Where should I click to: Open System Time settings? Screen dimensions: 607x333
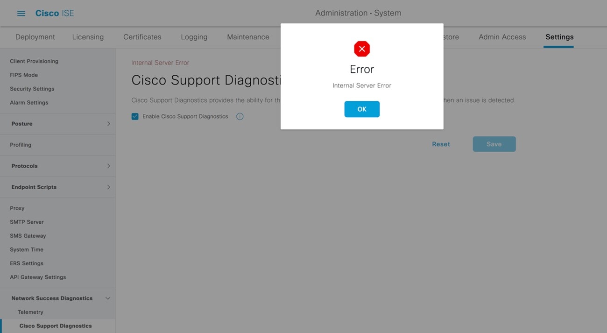click(27, 249)
